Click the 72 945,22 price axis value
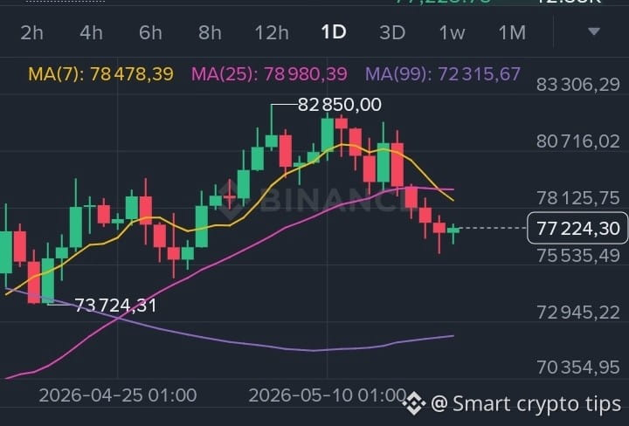This screenshot has width=629, height=426. 578,313
